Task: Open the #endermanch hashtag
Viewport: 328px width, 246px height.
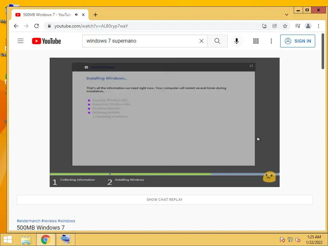Action: tap(29, 221)
